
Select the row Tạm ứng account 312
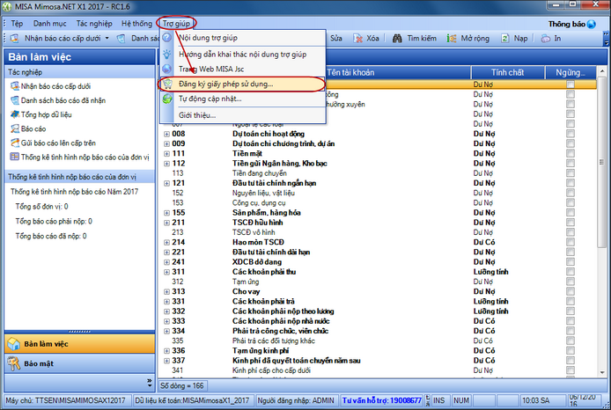click(377, 282)
